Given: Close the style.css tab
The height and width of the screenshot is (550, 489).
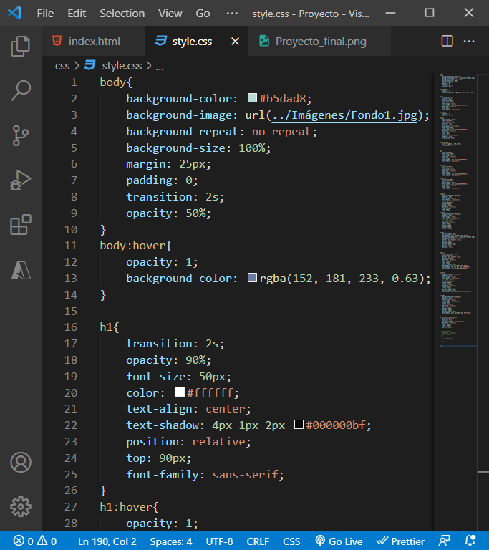Looking at the screenshot, I should coord(236,42).
